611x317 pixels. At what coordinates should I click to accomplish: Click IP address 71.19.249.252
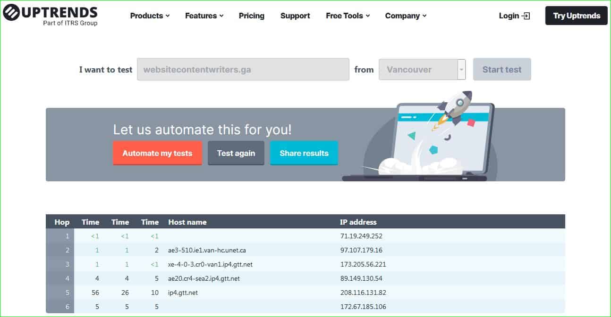click(x=361, y=236)
